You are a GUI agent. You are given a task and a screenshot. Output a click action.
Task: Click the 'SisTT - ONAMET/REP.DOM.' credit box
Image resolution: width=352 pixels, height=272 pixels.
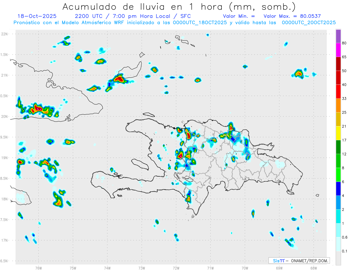pyautogui.click(x=299, y=261)
